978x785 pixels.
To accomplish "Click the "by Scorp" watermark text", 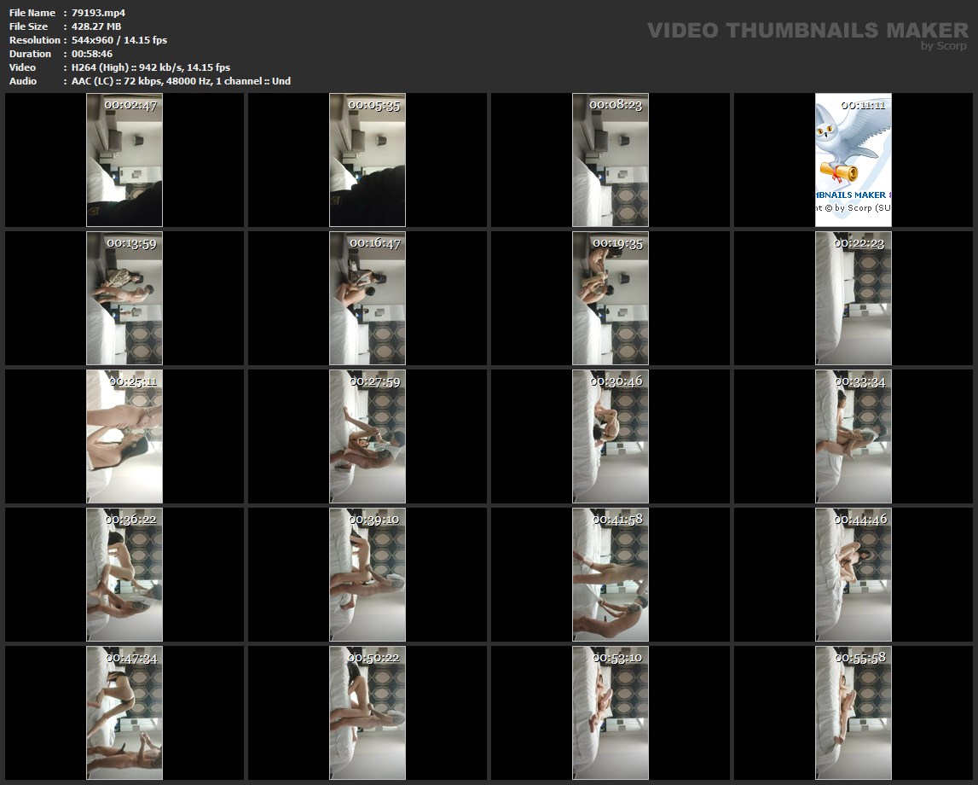I will 943,46.
